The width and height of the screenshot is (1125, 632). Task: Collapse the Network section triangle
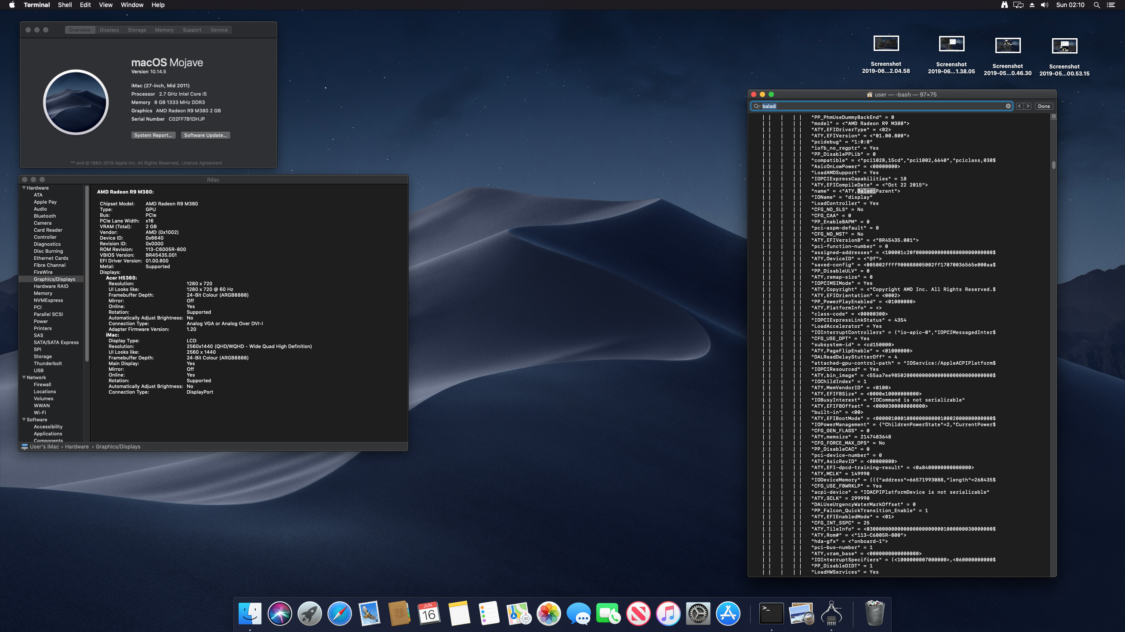tap(24, 377)
